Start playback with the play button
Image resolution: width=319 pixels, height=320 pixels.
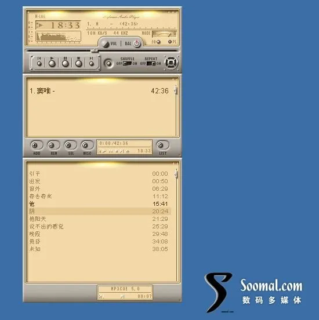coord(52,63)
